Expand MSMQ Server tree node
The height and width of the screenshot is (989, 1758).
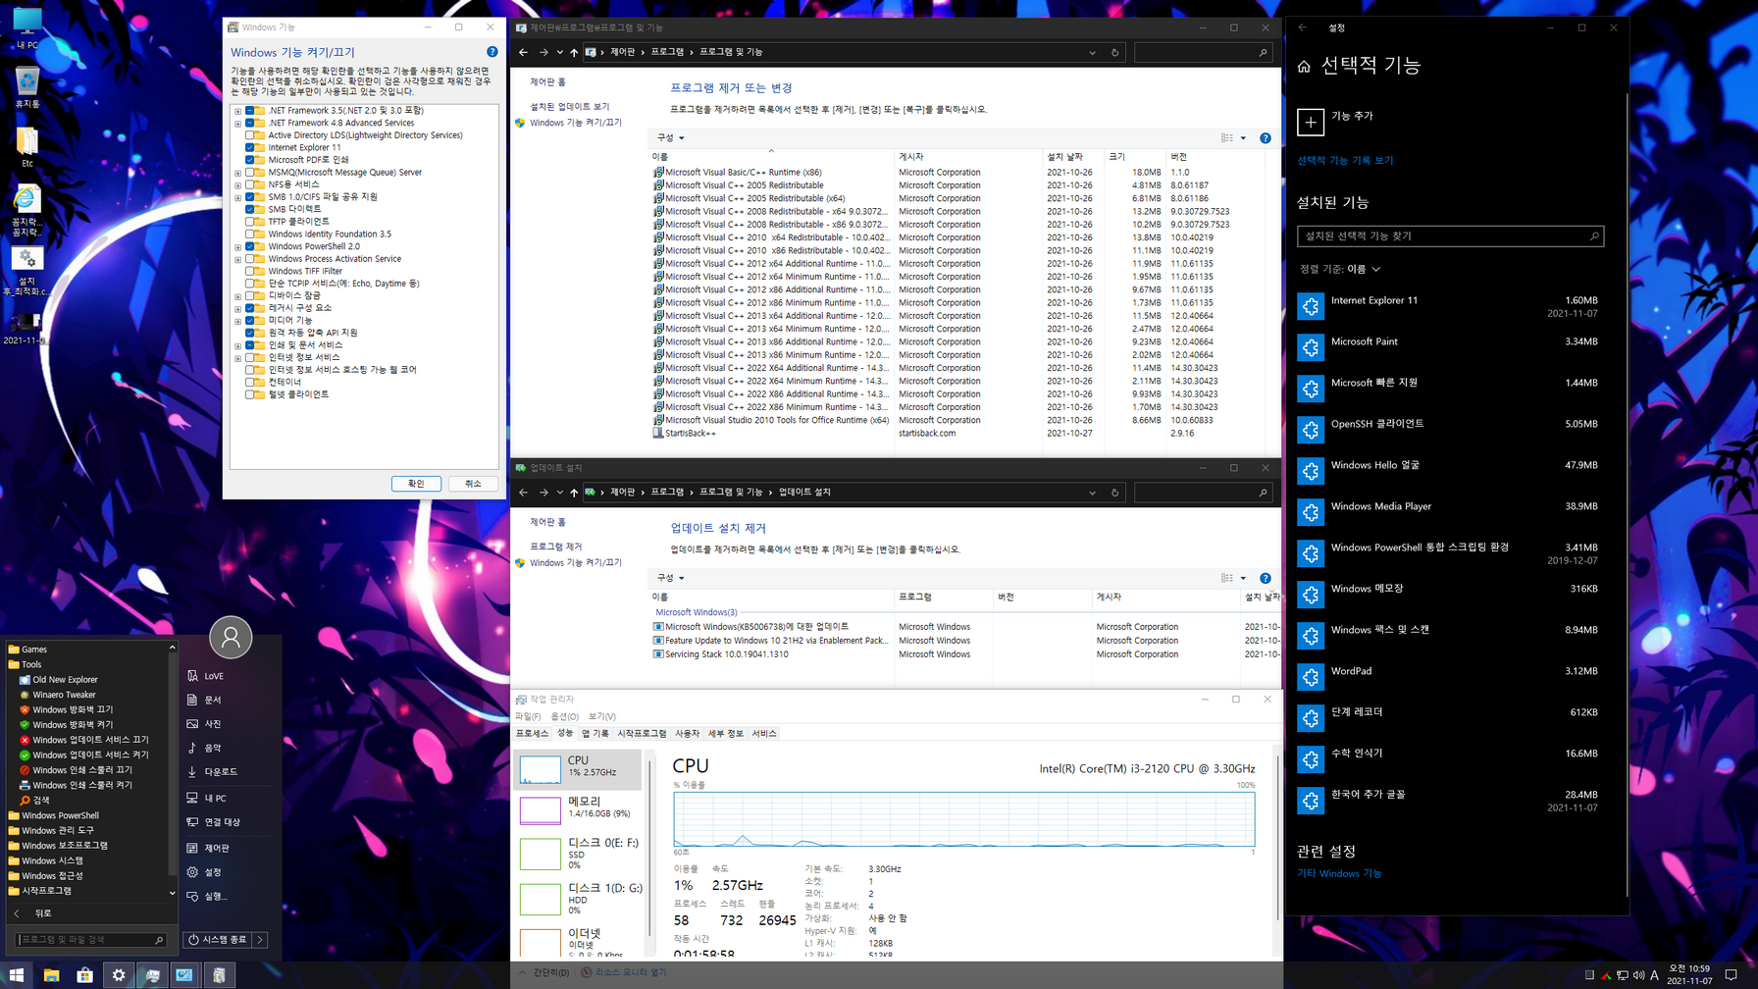(x=237, y=173)
